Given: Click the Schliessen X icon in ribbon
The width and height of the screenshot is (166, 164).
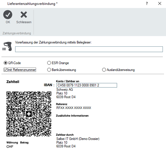Looking at the screenshot, I should pos(24,15).
